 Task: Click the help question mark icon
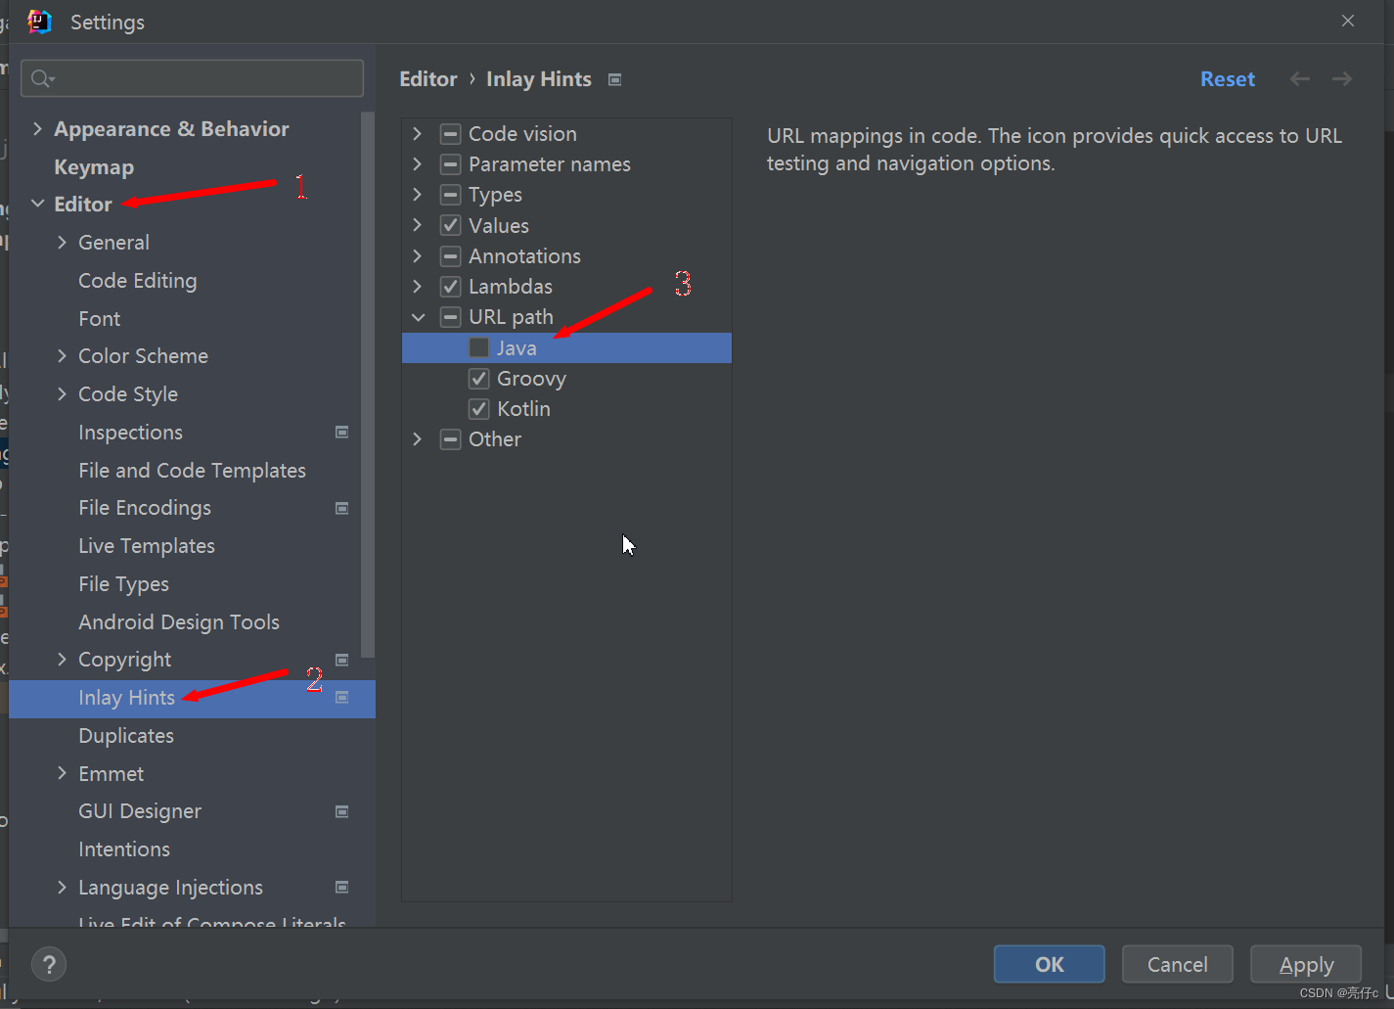(x=49, y=964)
